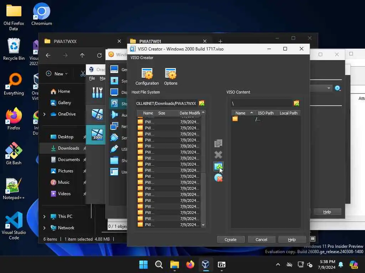Open General settings category icon
The width and height of the screenshot is (365, 273).
coord(114,69)
